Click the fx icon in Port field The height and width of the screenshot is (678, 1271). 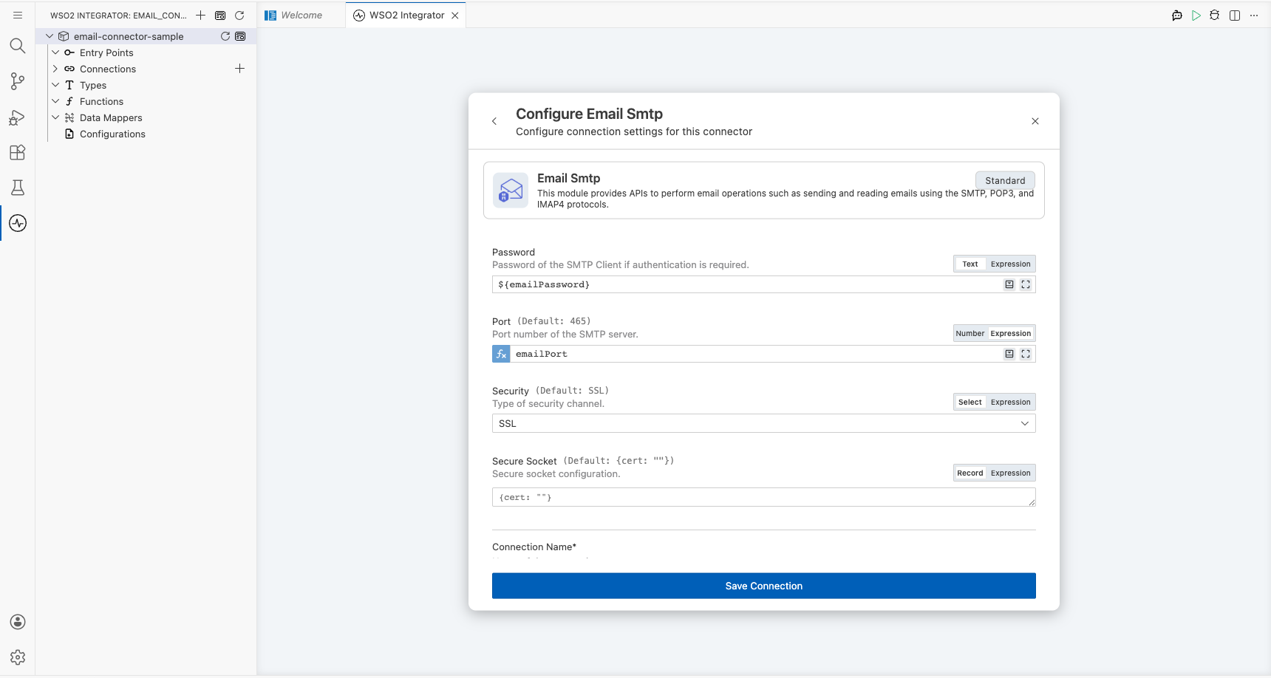[x=501, y=354]
